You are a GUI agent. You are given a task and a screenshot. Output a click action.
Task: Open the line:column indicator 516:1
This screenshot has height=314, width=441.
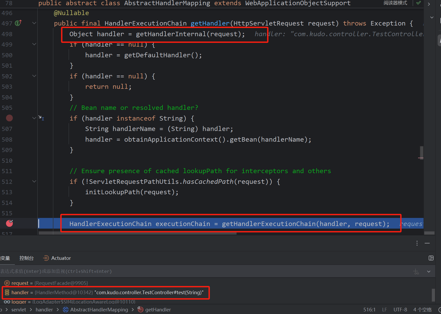coord(369,310)
